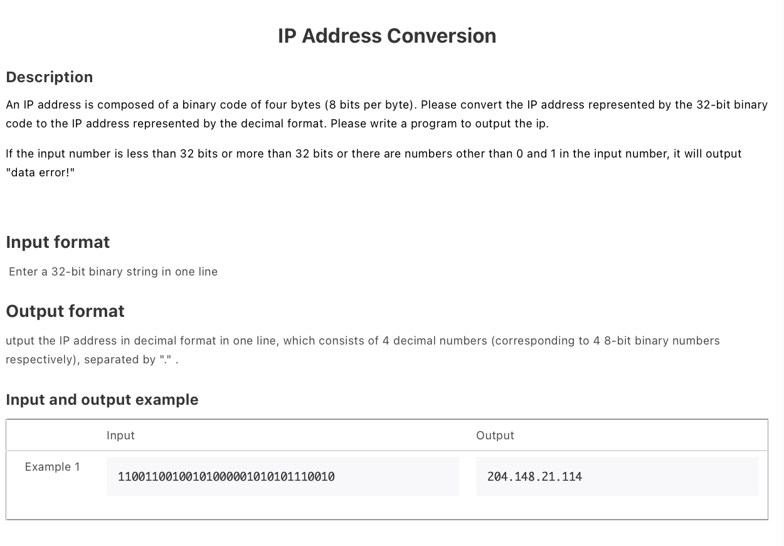
Task: Click the Output column header
Action: coord(495,436)
